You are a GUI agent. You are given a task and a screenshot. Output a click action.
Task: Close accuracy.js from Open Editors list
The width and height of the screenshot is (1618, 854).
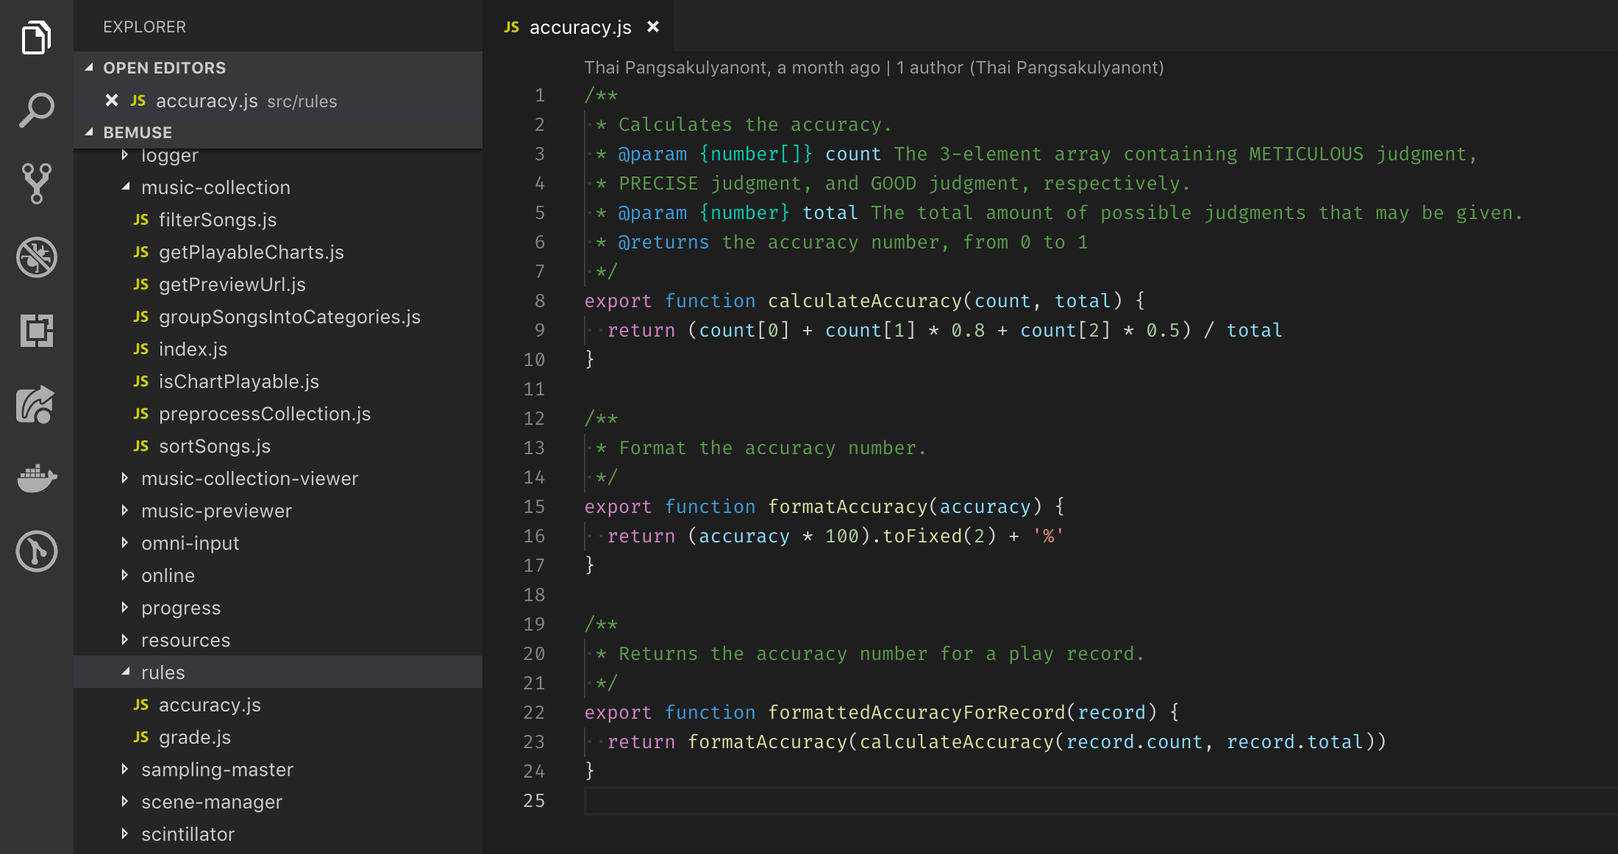111,101
